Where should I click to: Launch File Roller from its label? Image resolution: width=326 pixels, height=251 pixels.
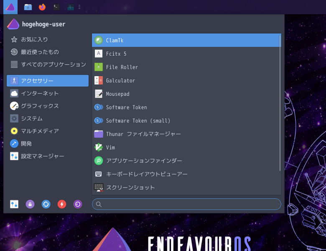(122, 67)
